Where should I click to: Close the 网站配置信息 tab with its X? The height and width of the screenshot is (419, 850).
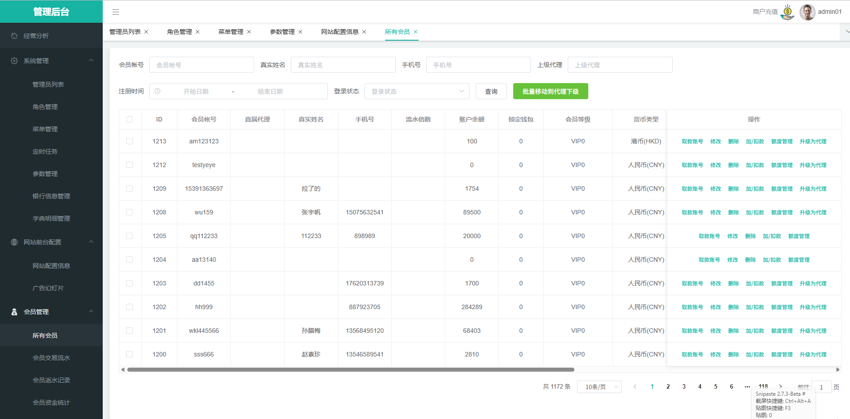pos(364,32)
